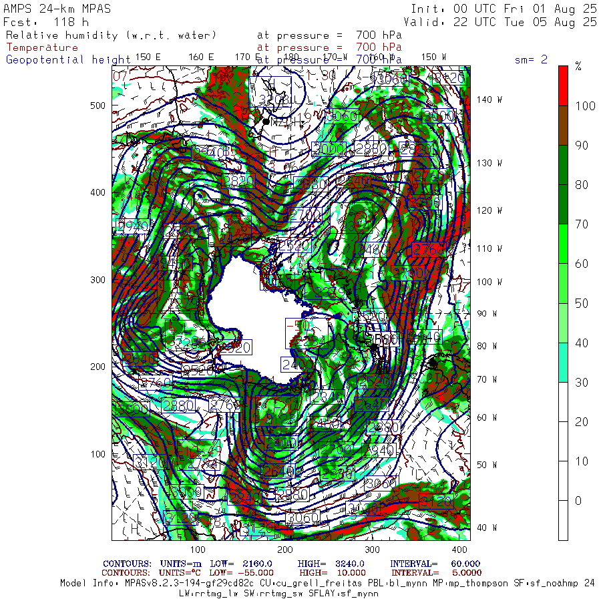Screen dimensions: 601x601
Task: Click the "Init: 00 UTC Fri 01 Aug 25" text
Action: pos(504,9)
